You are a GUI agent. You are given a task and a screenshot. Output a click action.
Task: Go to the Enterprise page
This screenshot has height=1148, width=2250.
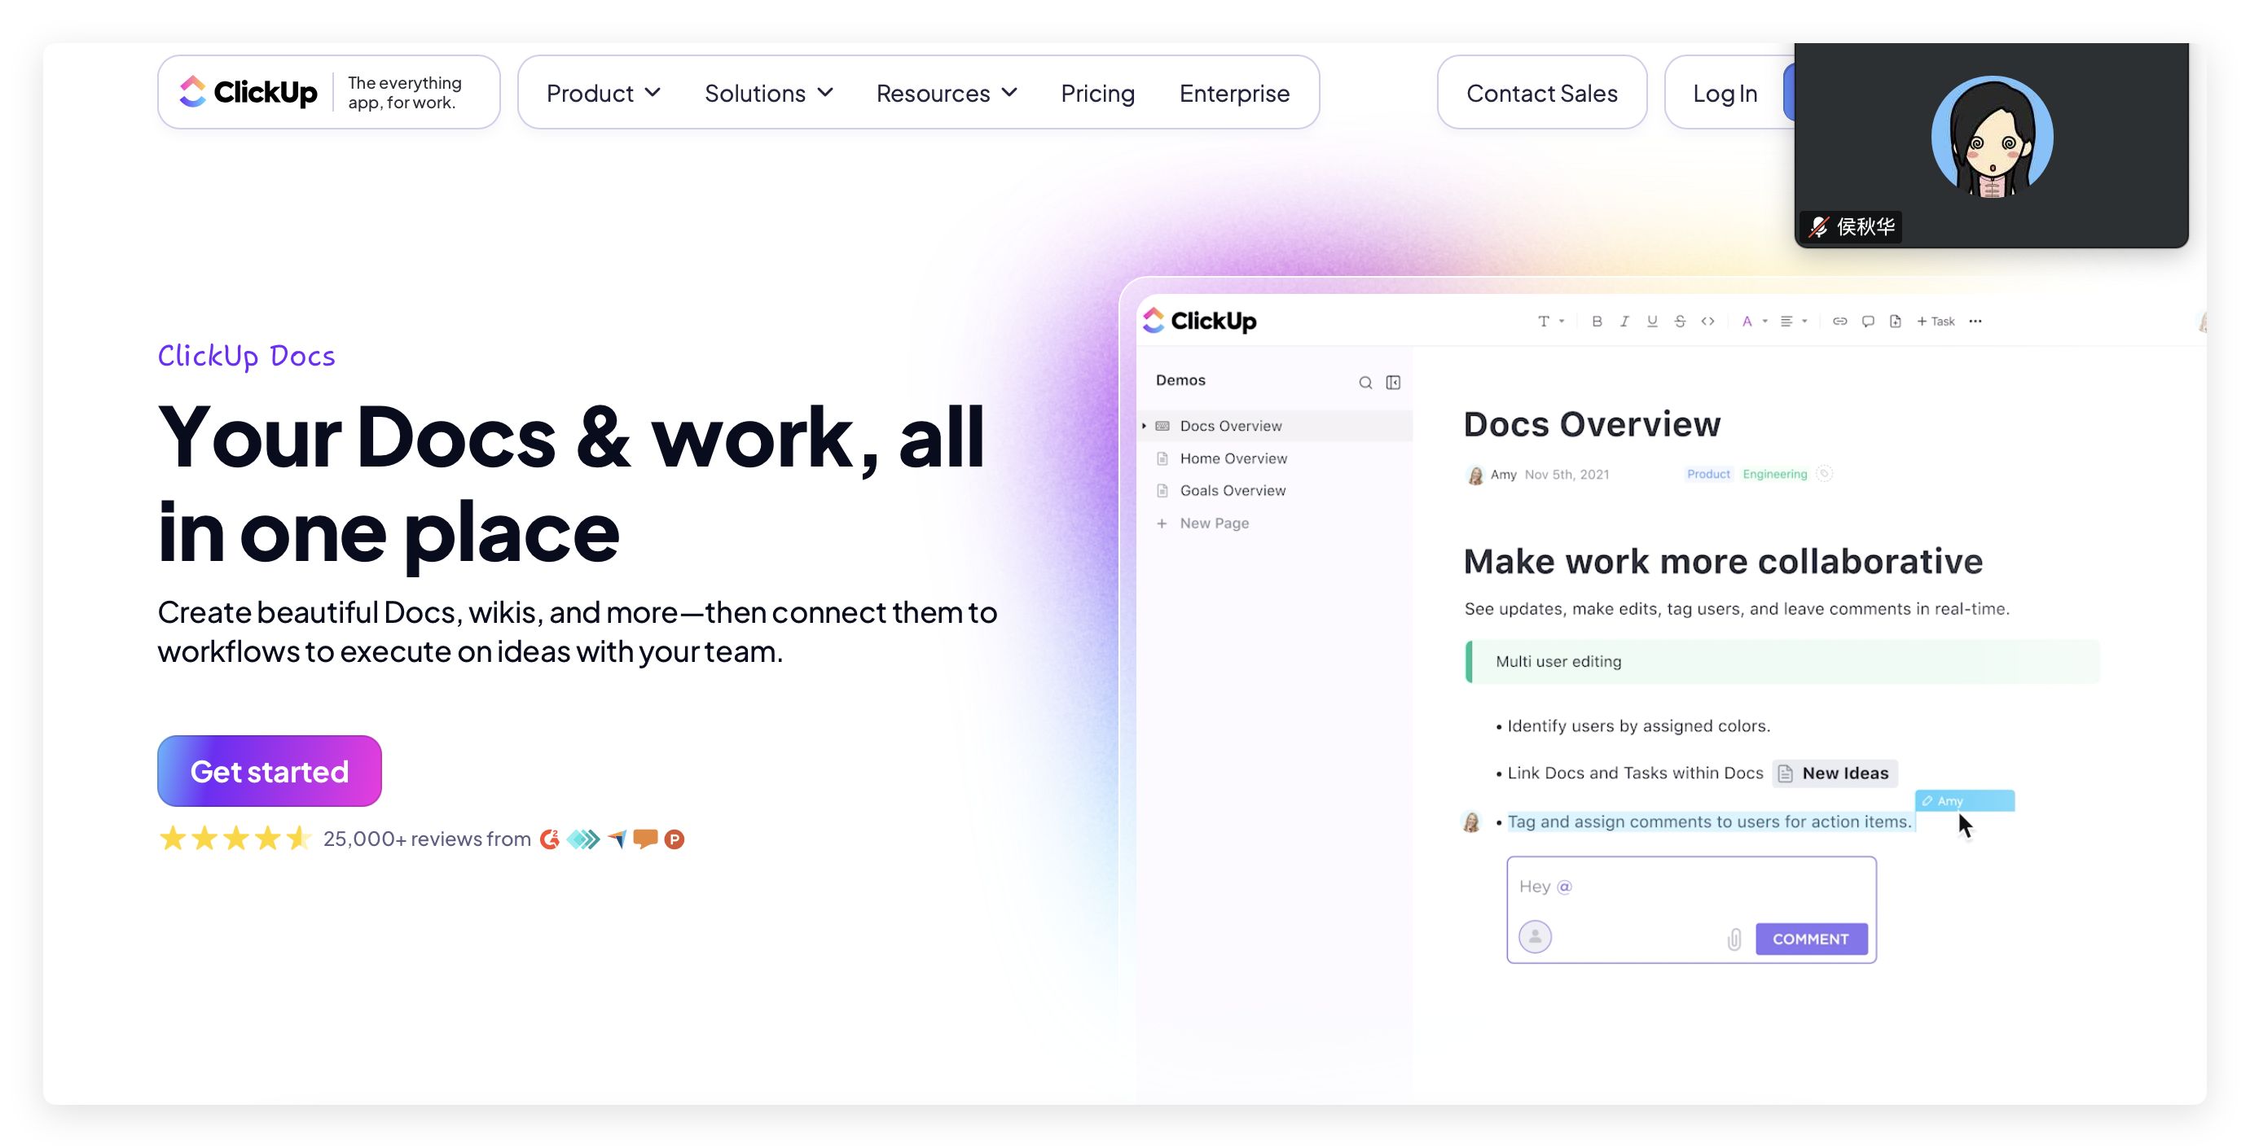tap(1233, 93)
